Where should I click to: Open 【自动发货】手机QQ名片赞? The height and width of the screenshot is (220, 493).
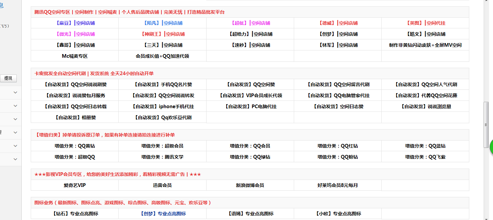pos(162,84)
